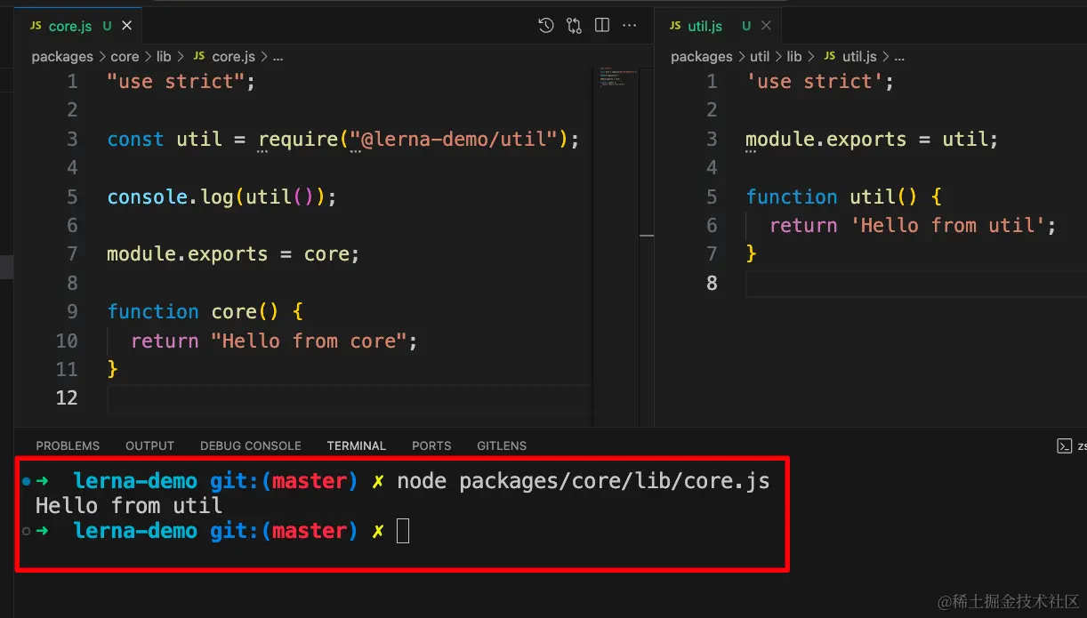The height and width of the screenshot is (618, 1087).
Task: Open the PORTS panel tab
Action: [x=431, y=445]
